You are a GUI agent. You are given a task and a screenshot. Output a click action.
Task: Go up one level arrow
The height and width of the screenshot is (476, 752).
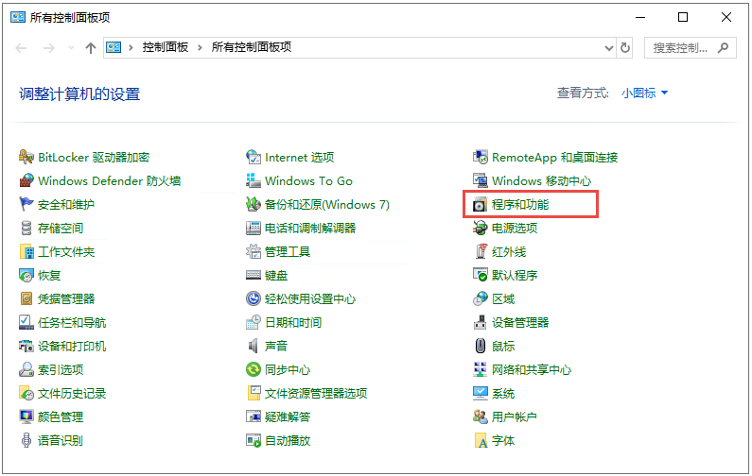pos(91,48)
